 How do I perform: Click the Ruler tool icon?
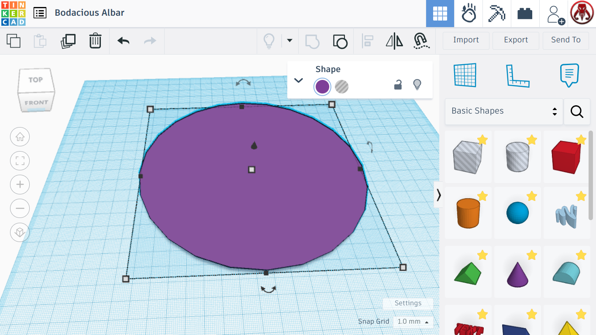(517, 76)
